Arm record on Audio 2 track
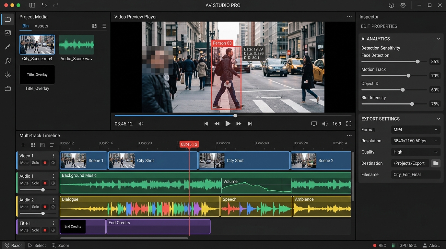This screenshot has height=249, width=446. (x=45, y=207)
